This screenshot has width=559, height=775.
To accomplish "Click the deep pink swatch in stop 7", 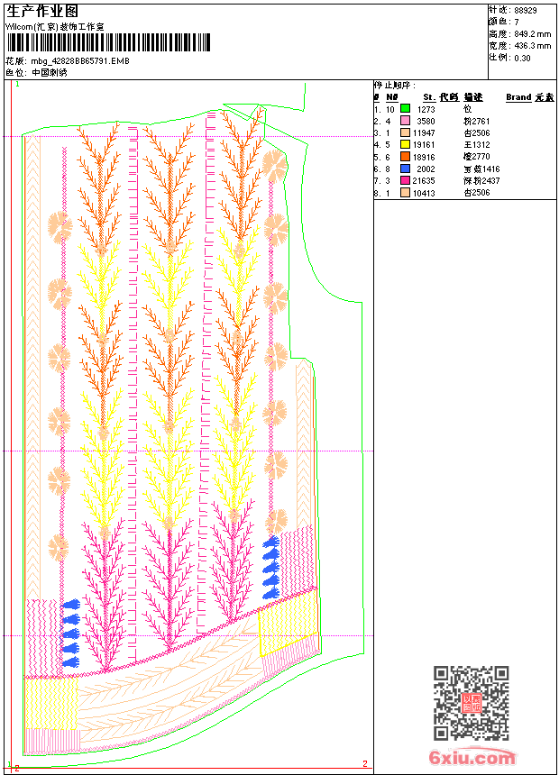I will click(405, 180).
